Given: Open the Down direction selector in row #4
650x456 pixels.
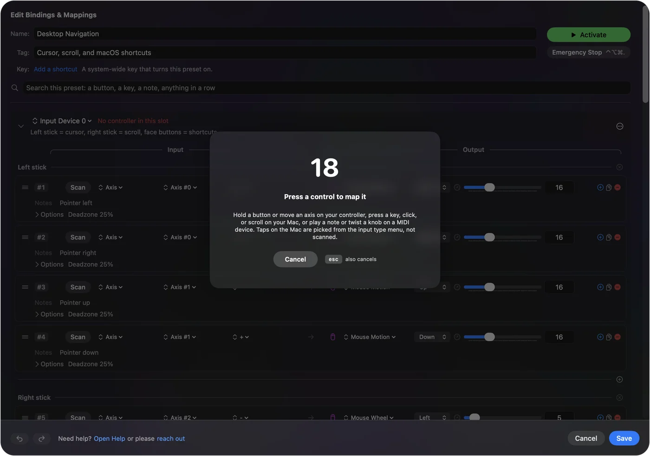Looking at the screenshot, I should point(432,337).
